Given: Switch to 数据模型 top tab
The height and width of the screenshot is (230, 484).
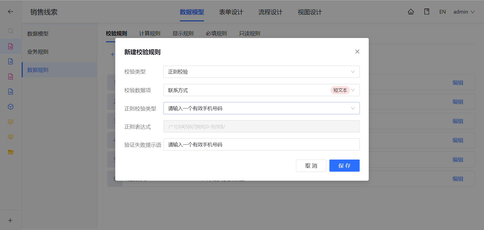Looking at the screenshot, I should pos(192,12).
